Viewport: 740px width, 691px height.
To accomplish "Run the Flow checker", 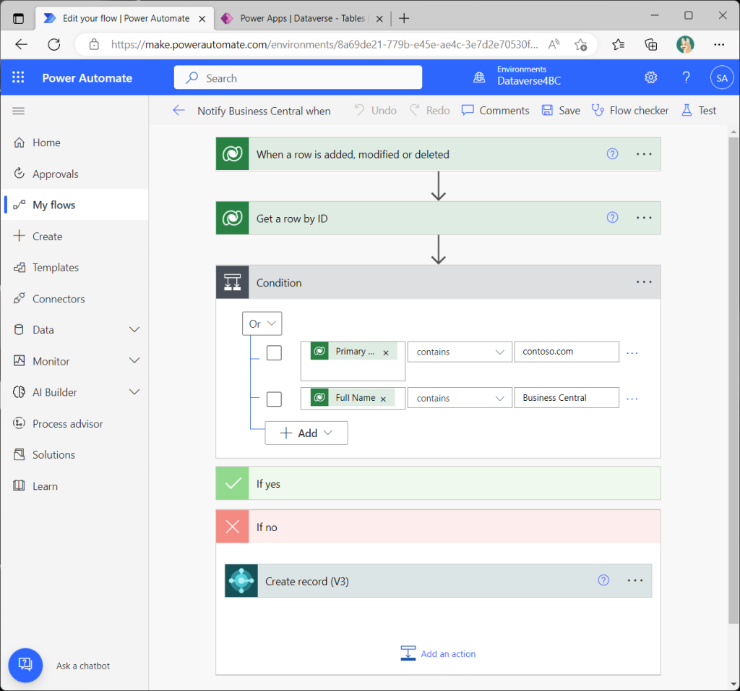I will click(630, 111).
